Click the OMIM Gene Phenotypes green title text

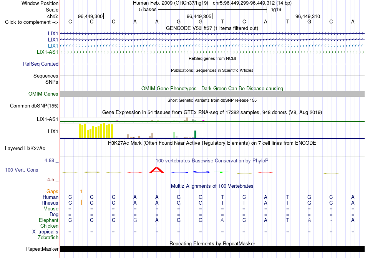point(212,88)
